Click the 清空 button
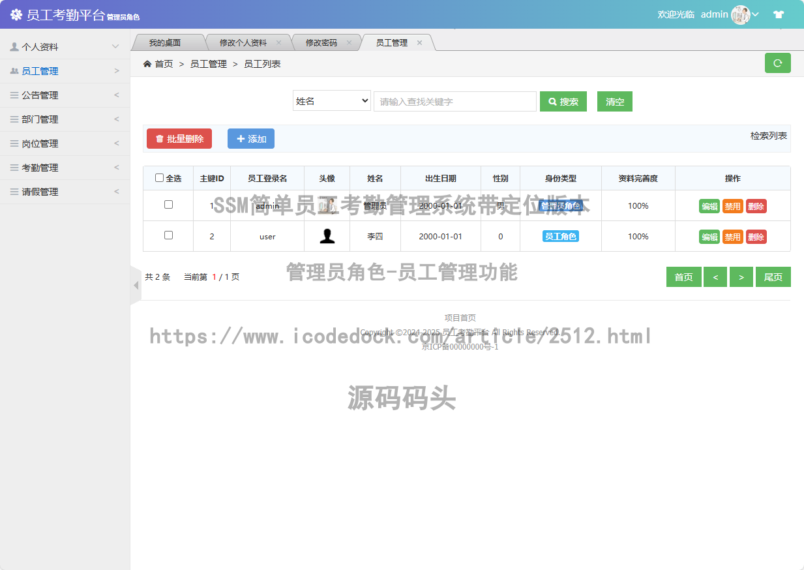 [615, 102]
